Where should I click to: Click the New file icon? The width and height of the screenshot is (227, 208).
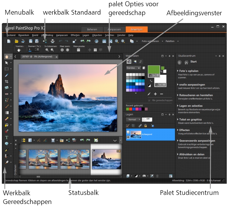click(x=9, y=41)
